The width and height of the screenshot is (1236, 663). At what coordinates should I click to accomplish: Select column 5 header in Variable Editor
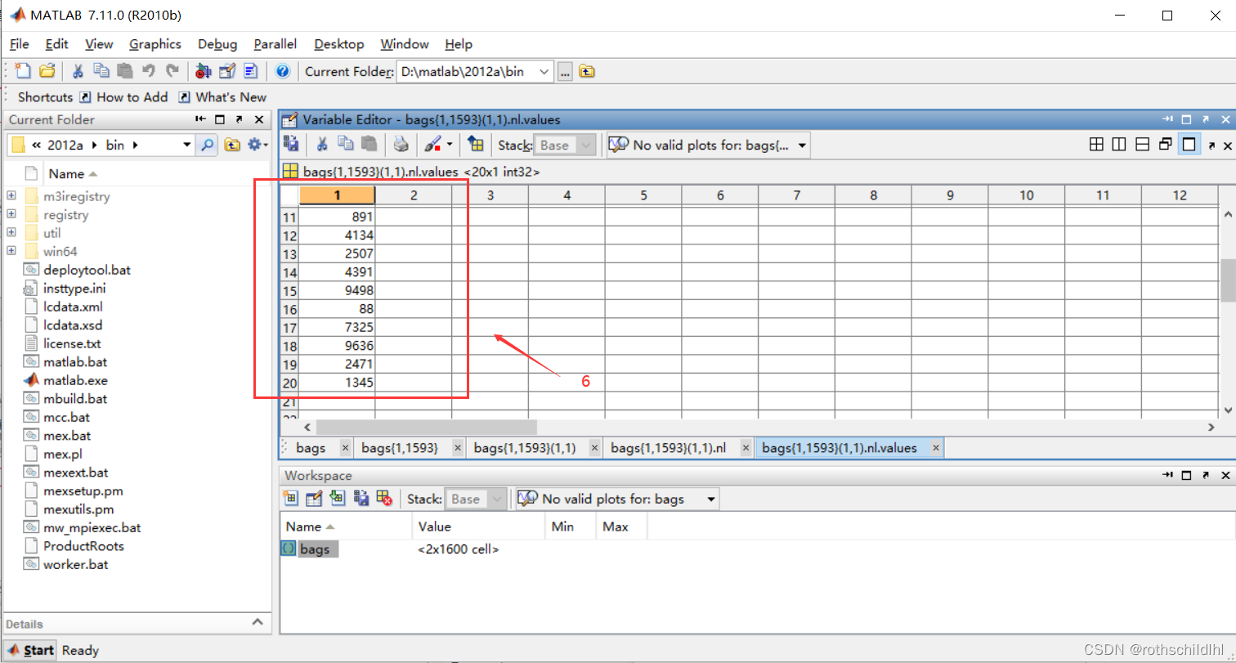(x=643, y=195)
